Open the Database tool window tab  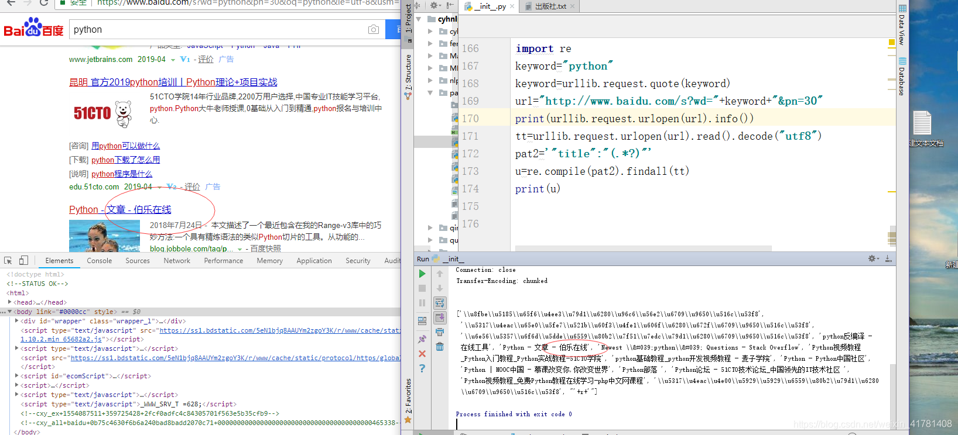coord(902,77)
